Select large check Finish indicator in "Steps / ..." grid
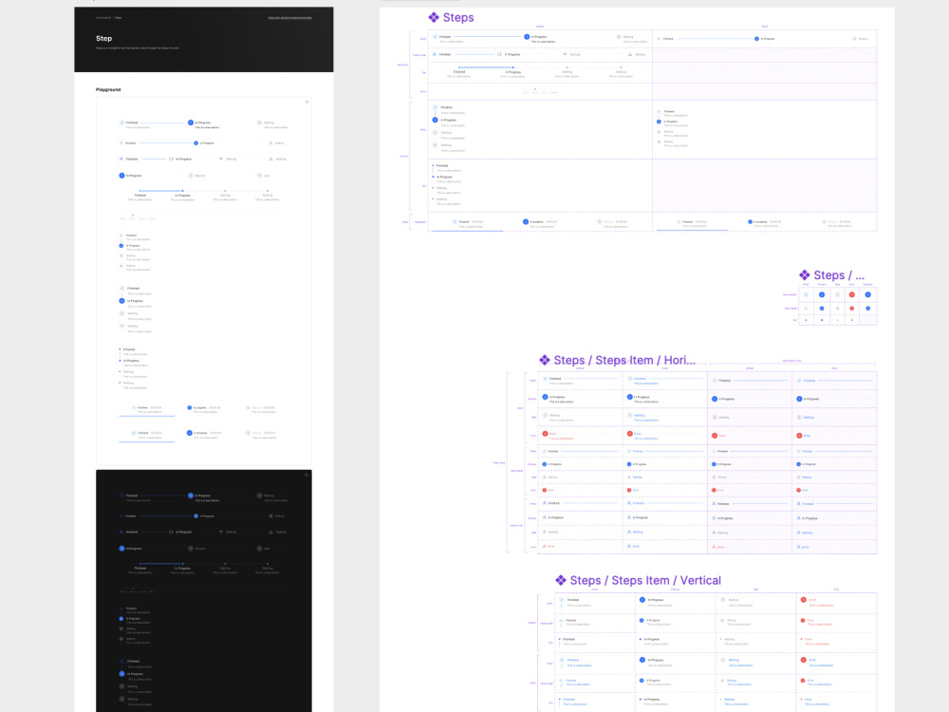The image size is (949, 712). click(806, 295)
